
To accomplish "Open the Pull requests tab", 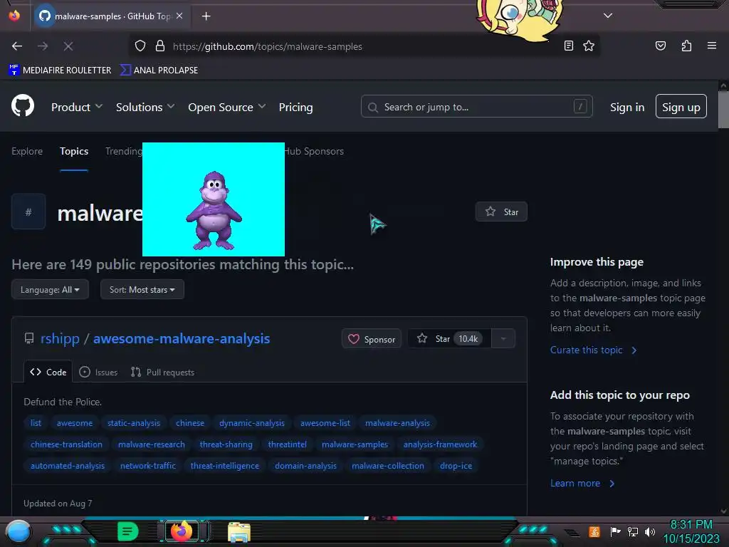I will [163, 372].
